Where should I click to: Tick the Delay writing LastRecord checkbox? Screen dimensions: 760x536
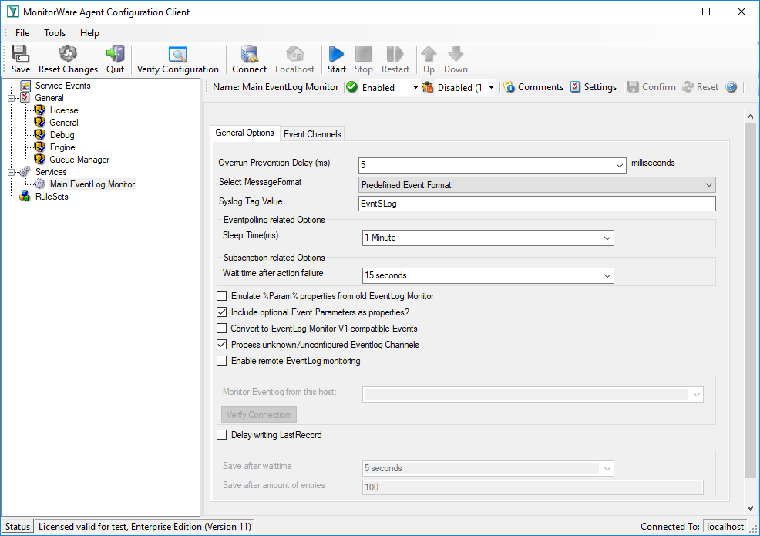[221, 435]
